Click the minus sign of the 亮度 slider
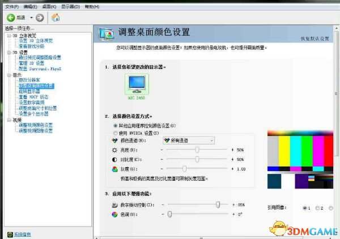Image resolution: width=340 pixels, height=239 pixels. (161, 150)
